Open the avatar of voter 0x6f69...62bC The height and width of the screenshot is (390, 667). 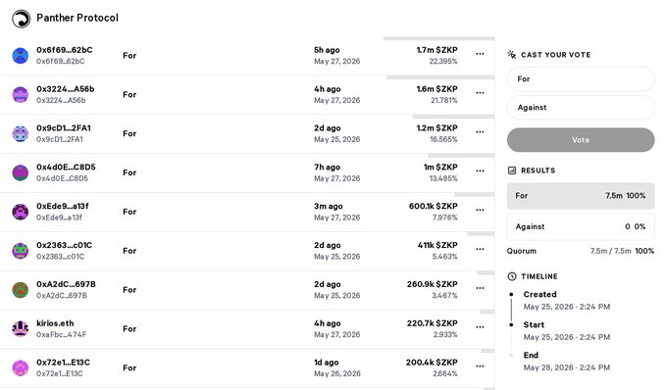[x=20, y=56]
